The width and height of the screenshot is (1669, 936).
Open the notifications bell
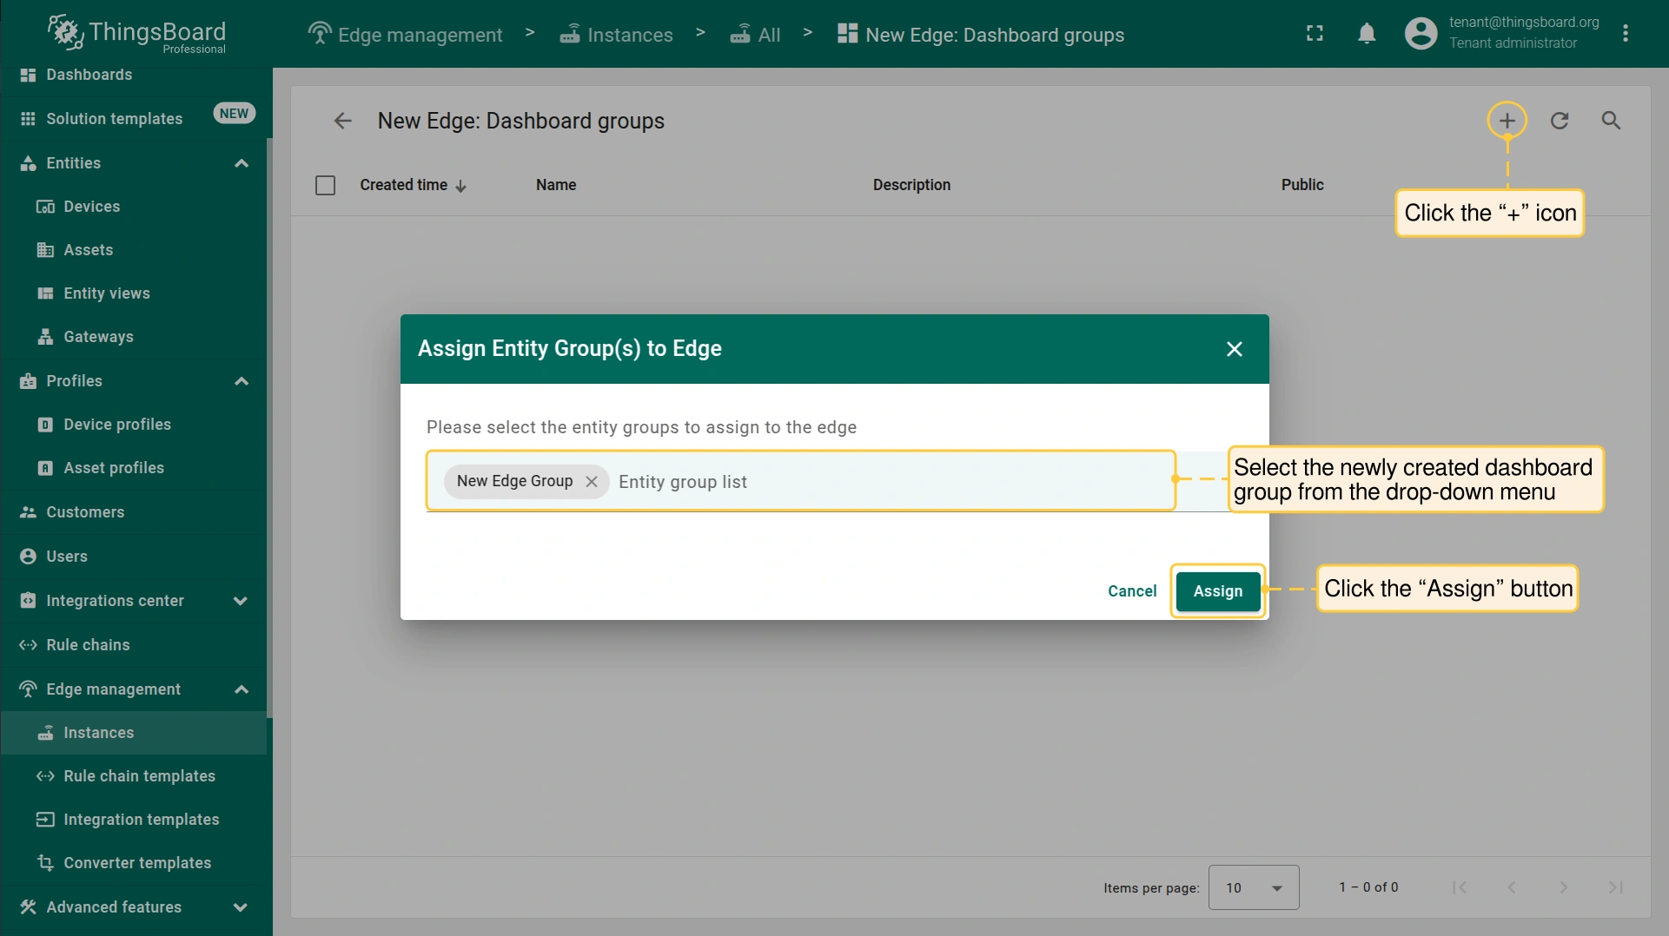1366,34
